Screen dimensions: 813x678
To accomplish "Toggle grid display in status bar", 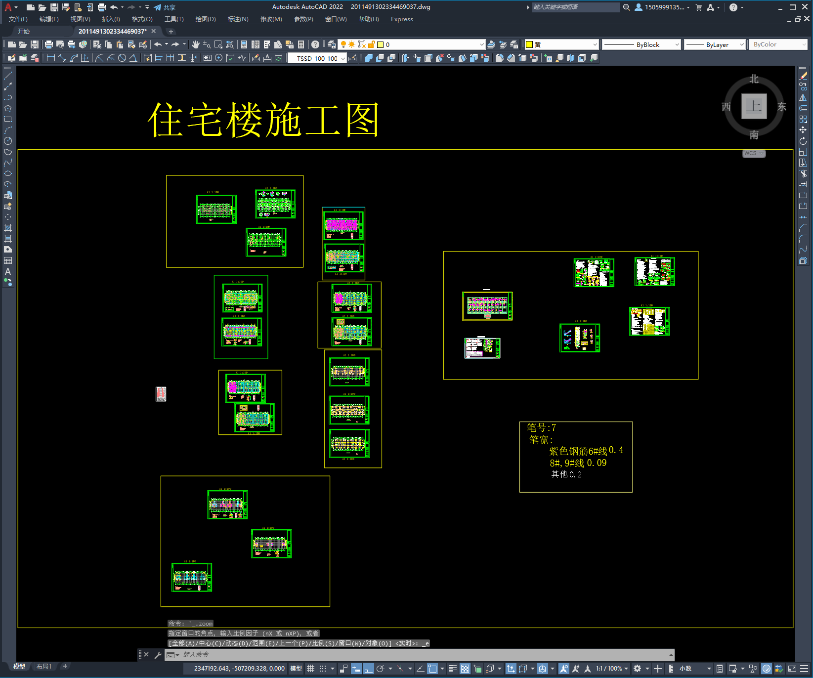I will pos(311,669).
